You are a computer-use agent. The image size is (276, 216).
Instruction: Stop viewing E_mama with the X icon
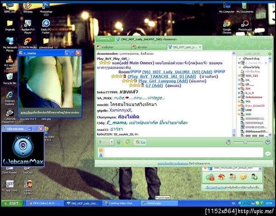pos(265,63)
